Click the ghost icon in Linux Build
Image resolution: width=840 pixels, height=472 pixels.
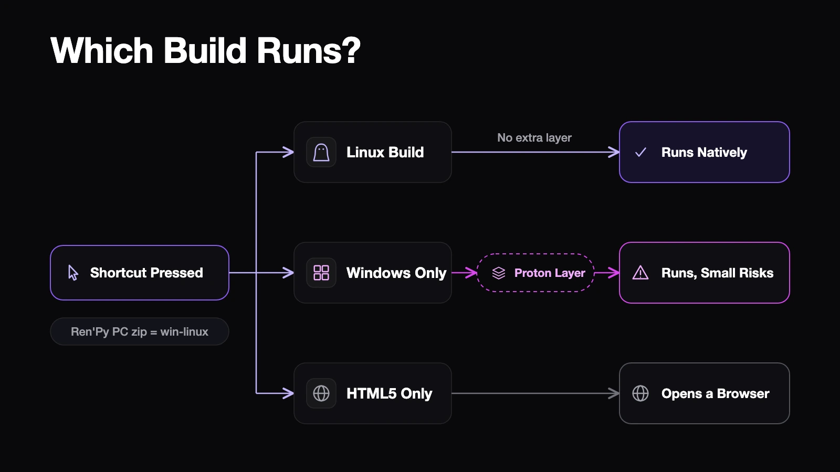pyautogui.click(x=321, y=152)
